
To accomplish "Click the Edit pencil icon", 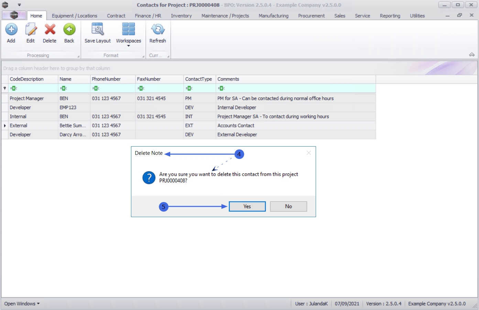I will click(31, 30).
